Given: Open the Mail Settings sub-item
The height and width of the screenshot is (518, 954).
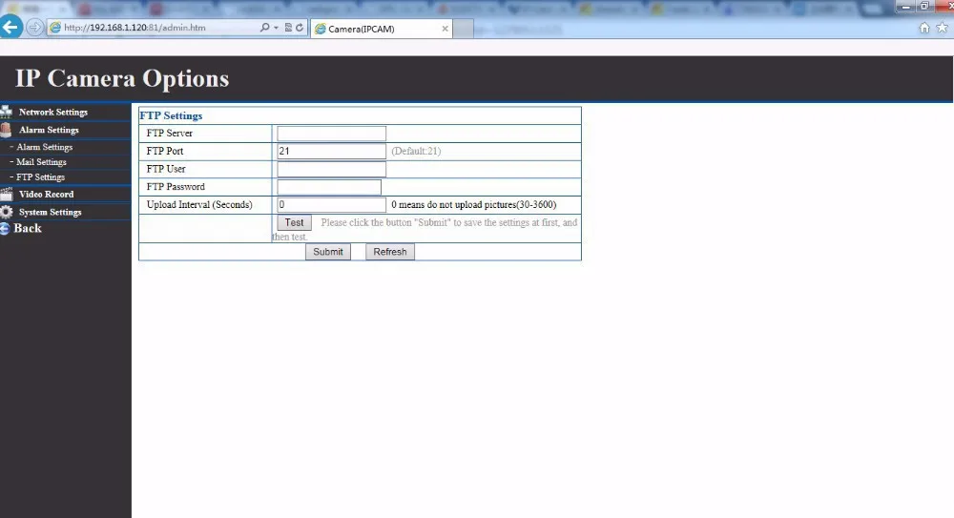Looking at the screenshot, I should [41, 162].
